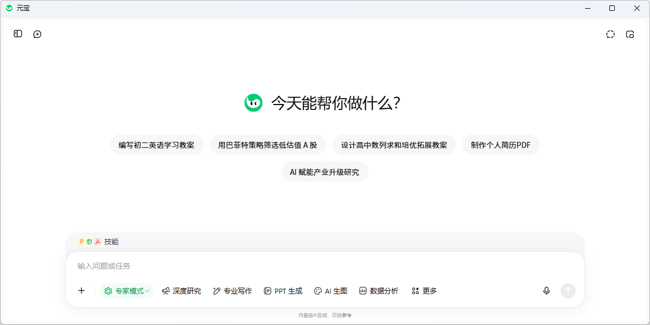Expand the 专家模式 mode dropdown
This screenshot has height=325, width=650.
(x=127, y=291)
